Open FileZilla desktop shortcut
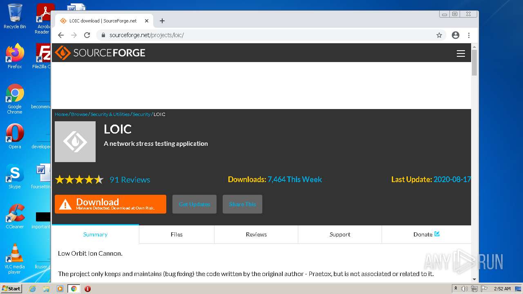This screenshot has width=523, height=294. click(42, 56)
